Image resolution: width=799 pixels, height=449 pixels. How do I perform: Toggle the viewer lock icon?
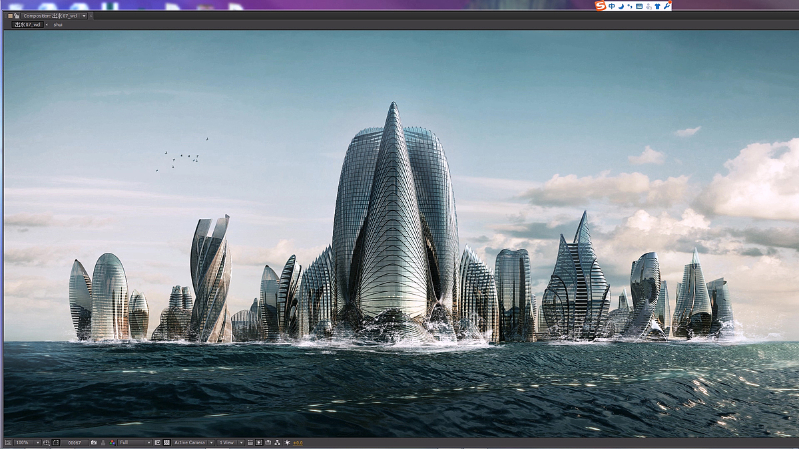(16, 16)
